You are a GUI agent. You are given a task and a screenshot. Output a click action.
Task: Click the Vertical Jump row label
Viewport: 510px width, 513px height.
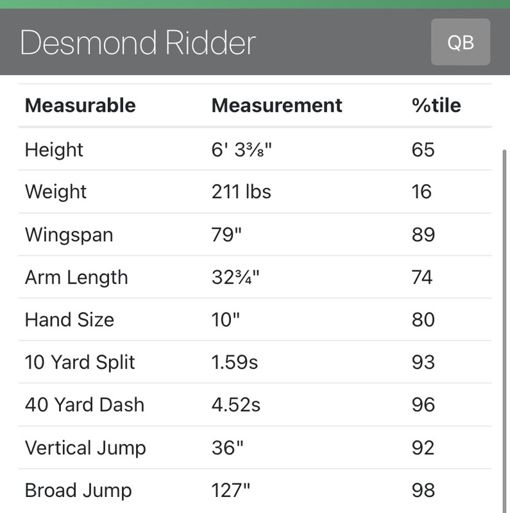[85, 448]
